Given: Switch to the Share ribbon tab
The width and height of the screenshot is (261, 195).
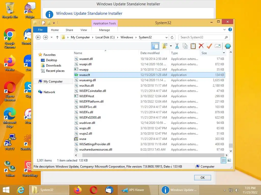Looking at the screenshot, I should coord(69,30).
